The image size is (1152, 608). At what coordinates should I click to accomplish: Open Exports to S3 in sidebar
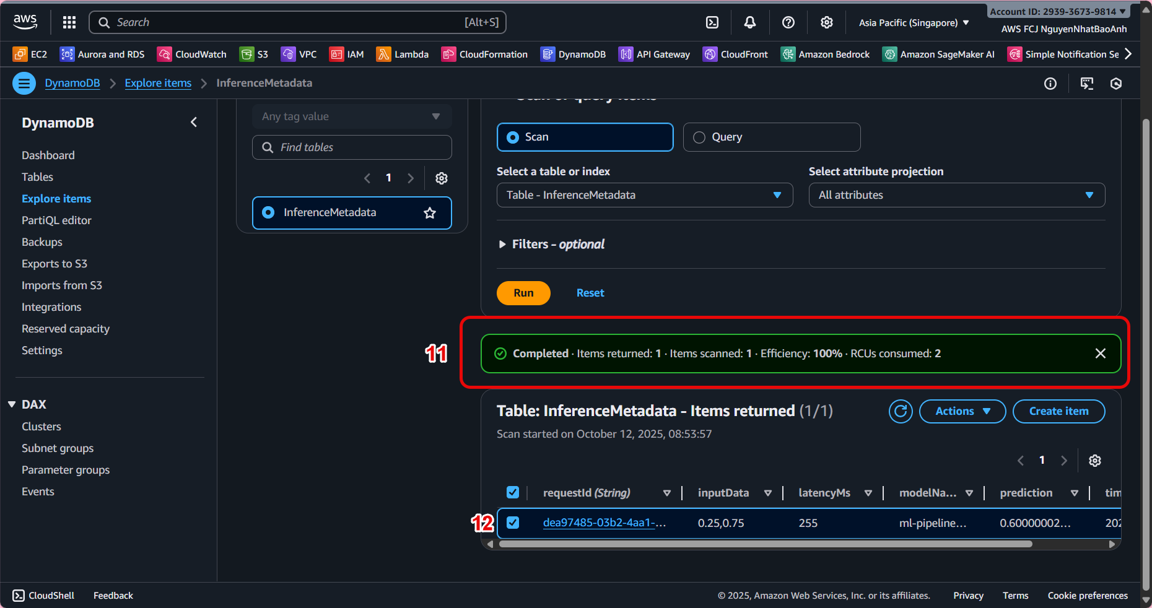(55, 264)
